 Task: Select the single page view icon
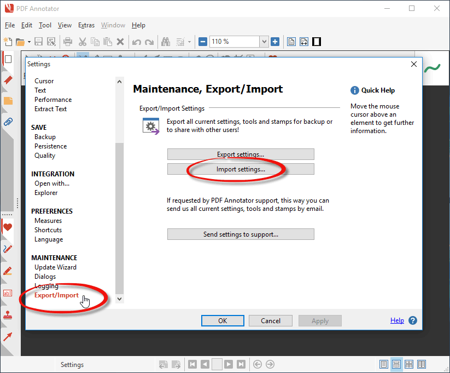[x=384, y=364]
